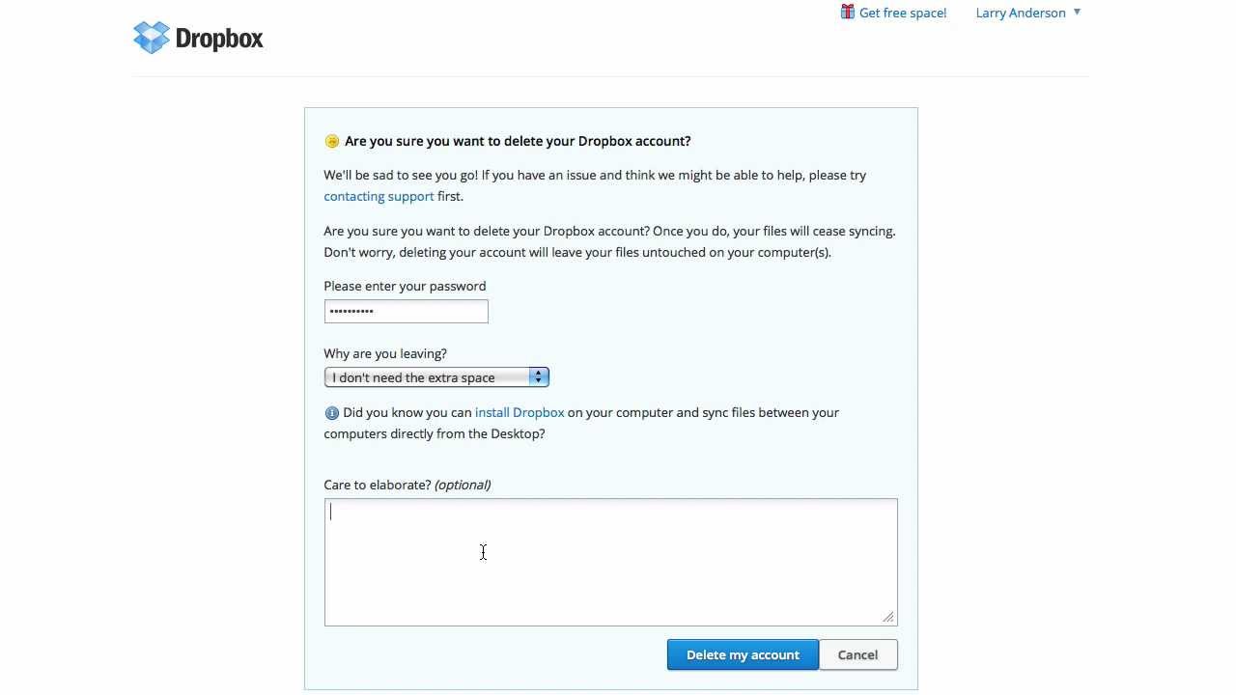1236x695 pixels.
Task: Click the Dropbox box logo icon
Action: tap(151, 38)
